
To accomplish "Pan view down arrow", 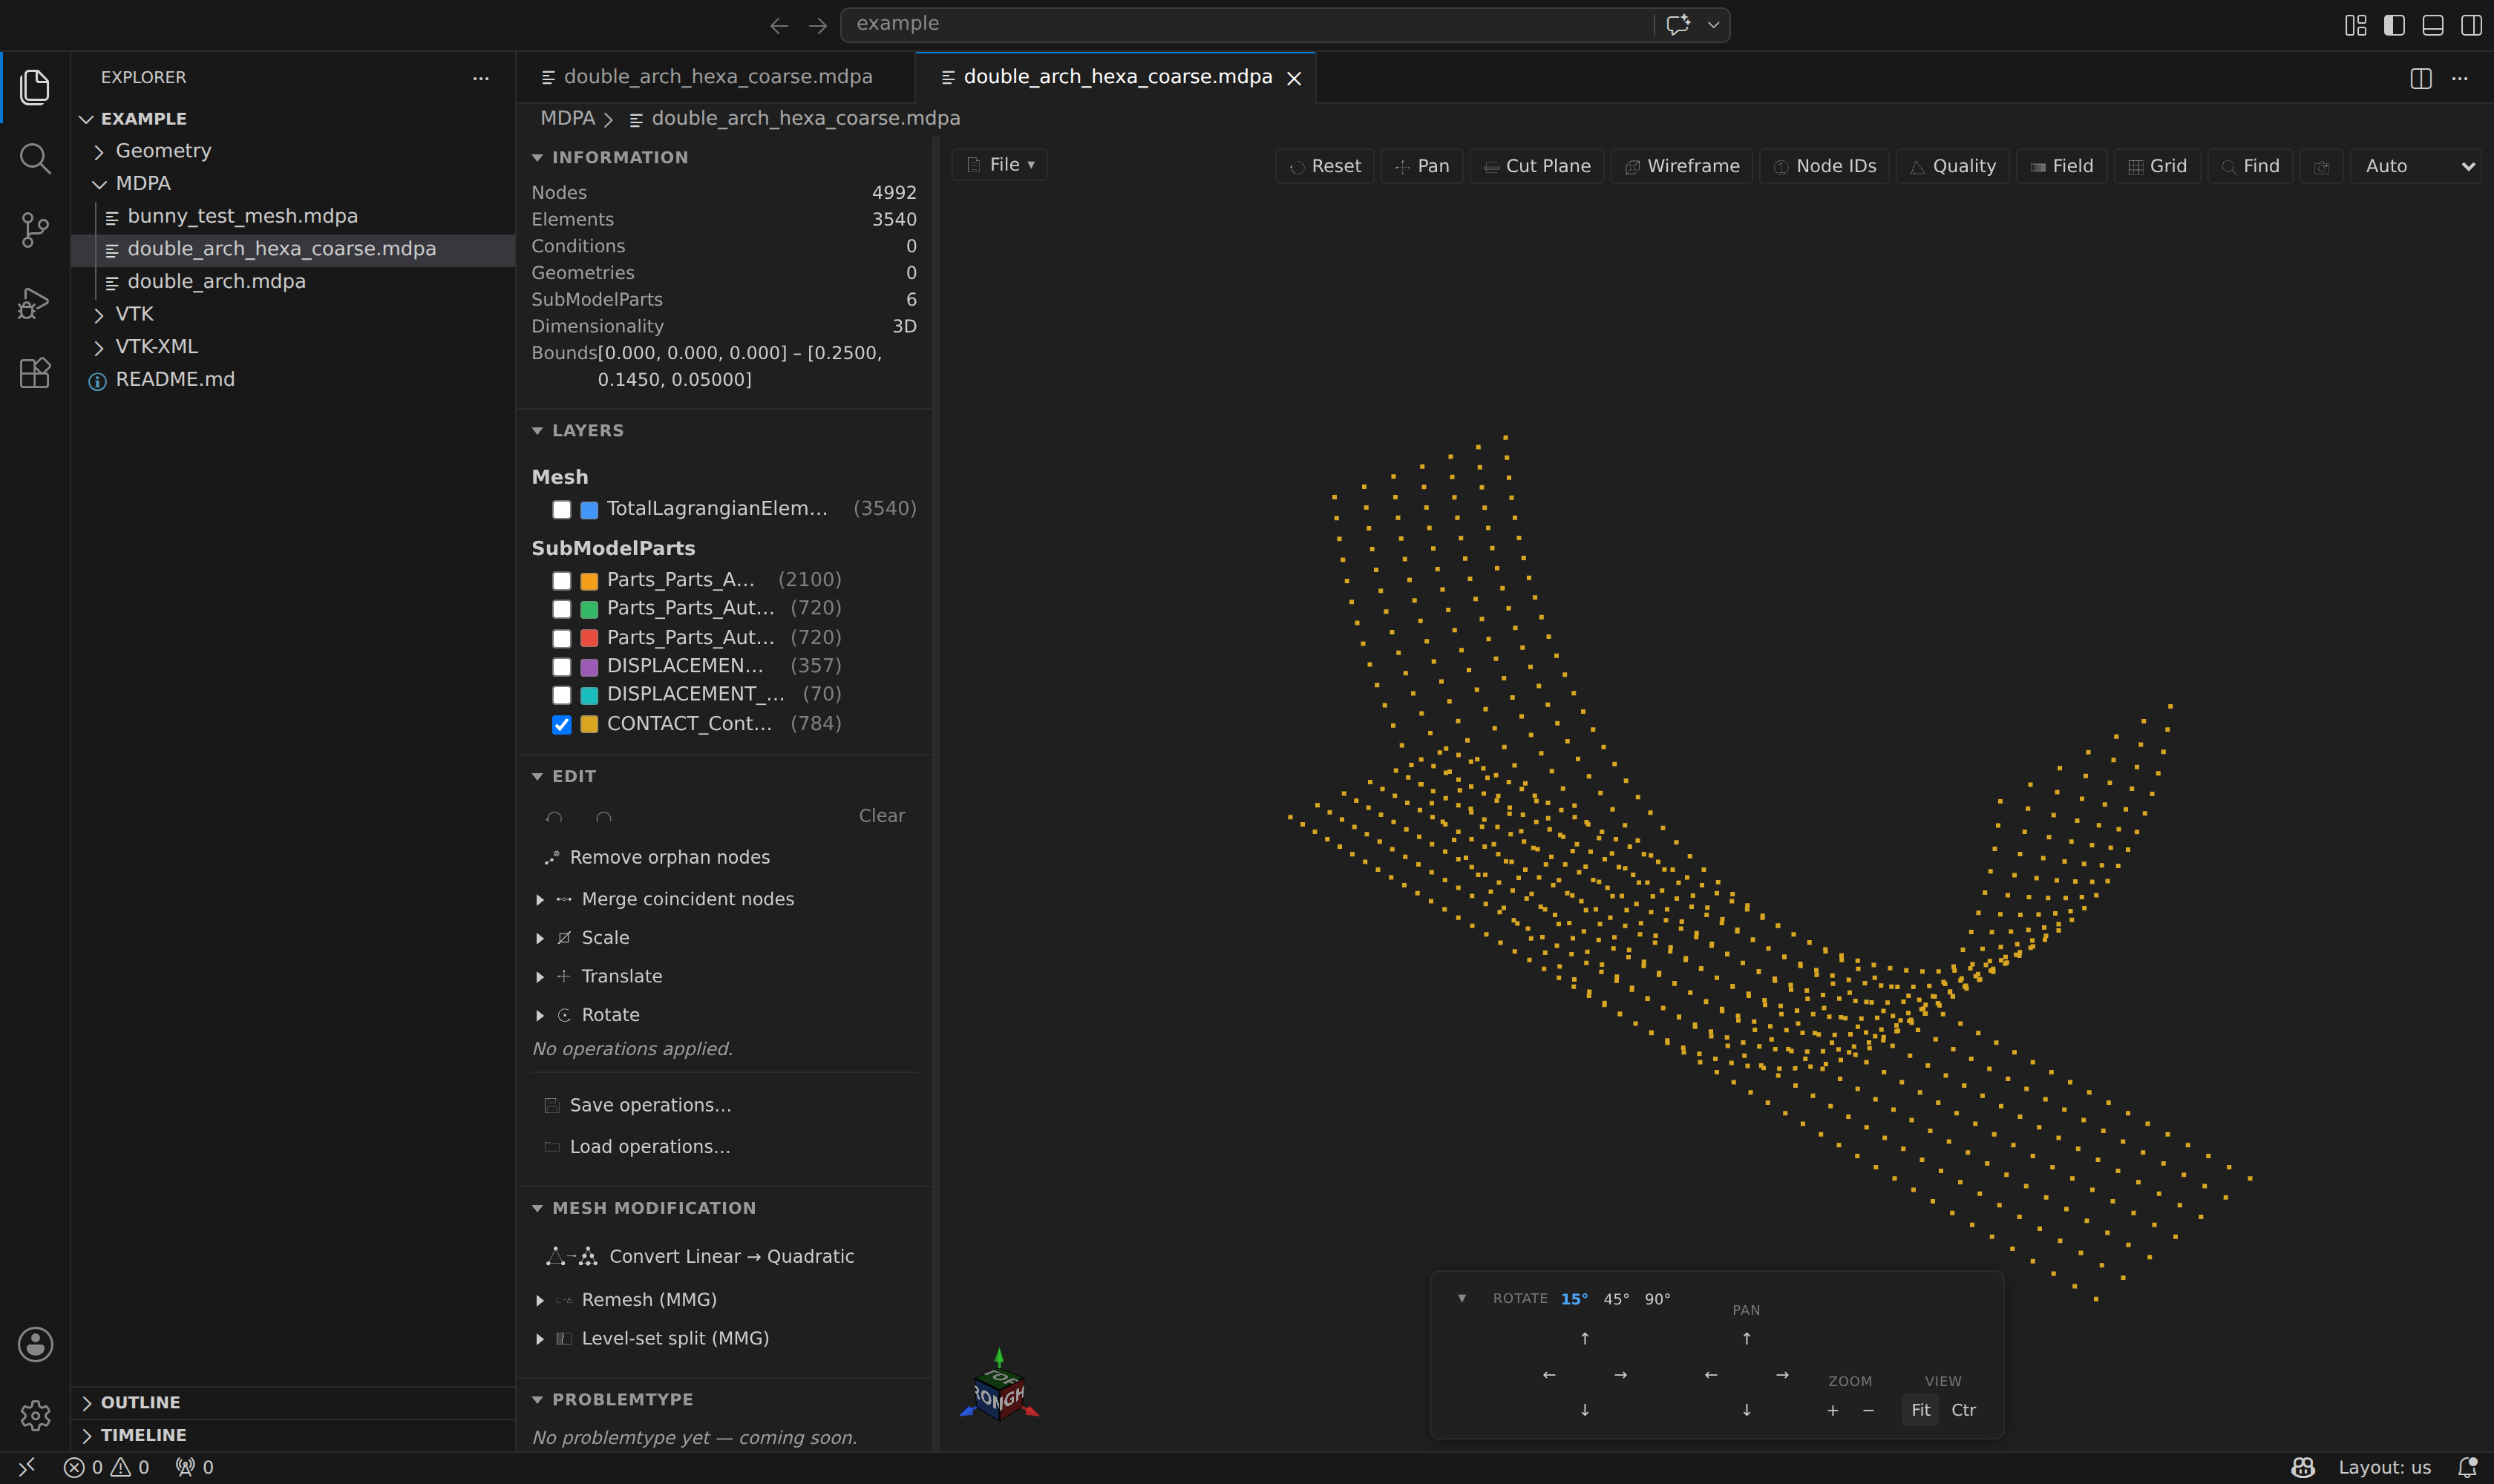I will click(x=1747, y=1409).
